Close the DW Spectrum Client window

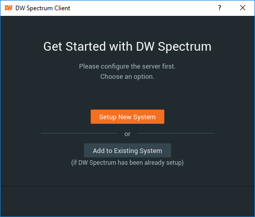pos(243,8)
